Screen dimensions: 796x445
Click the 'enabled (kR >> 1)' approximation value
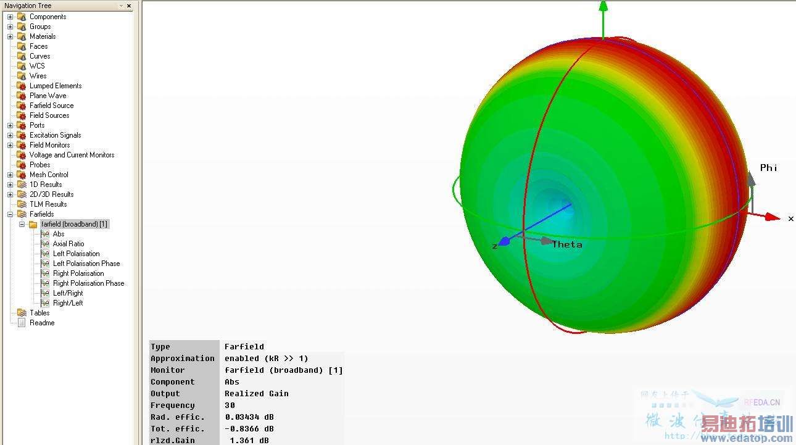click(266, 358)
